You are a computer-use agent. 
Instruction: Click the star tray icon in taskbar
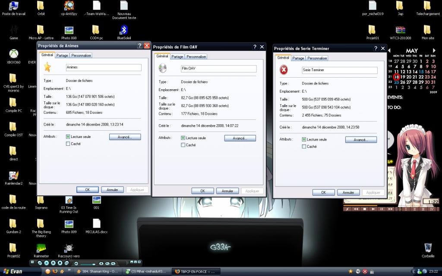click(x=350, y=272)
